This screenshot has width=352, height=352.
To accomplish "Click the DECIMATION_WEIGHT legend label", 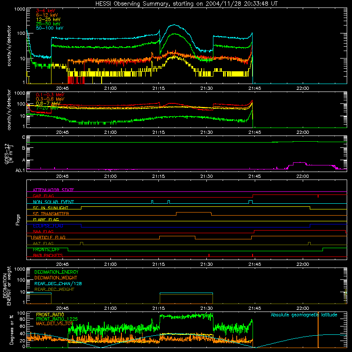I will (56, 278).
